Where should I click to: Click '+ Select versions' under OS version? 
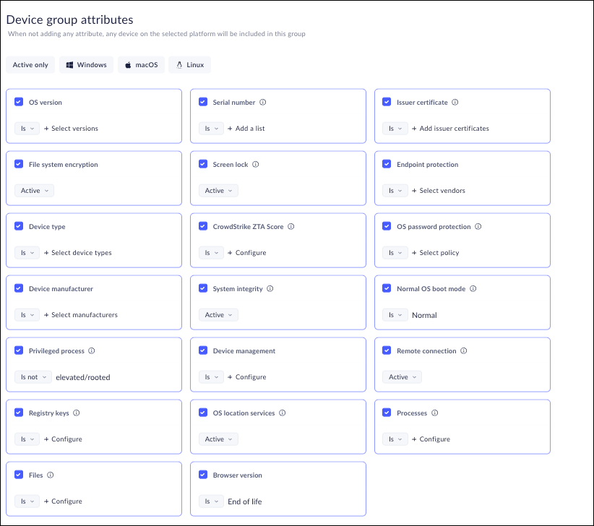click(71, 129)
